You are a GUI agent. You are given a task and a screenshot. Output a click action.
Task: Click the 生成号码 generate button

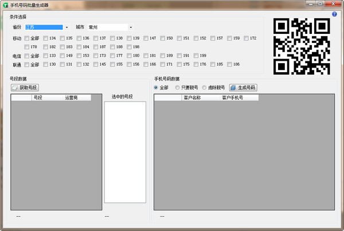(243, 88)
